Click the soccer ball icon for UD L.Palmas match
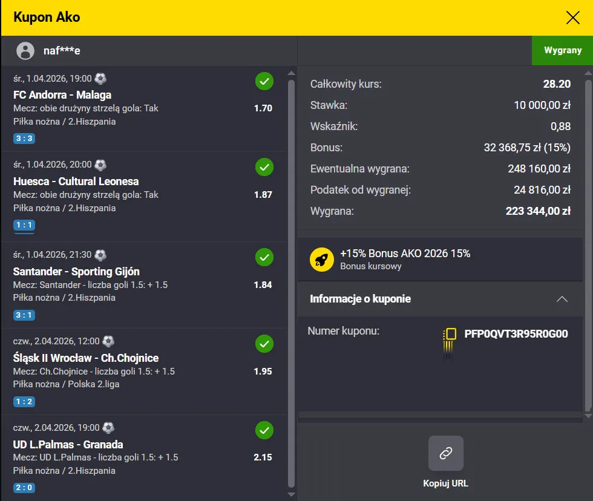Screen dimensions: 593x501 pos(108,427)
